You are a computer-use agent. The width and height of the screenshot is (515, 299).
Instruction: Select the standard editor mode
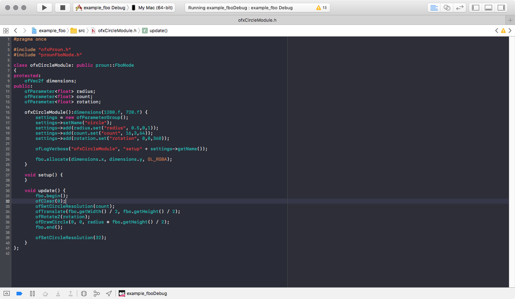click(434, 8)
